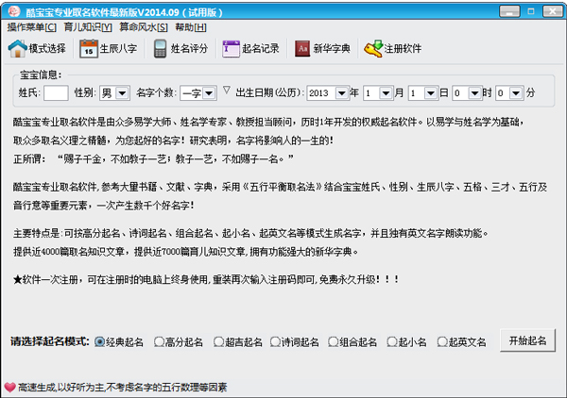Click 姓名评分 toolbar label

(x=190, y=48)
